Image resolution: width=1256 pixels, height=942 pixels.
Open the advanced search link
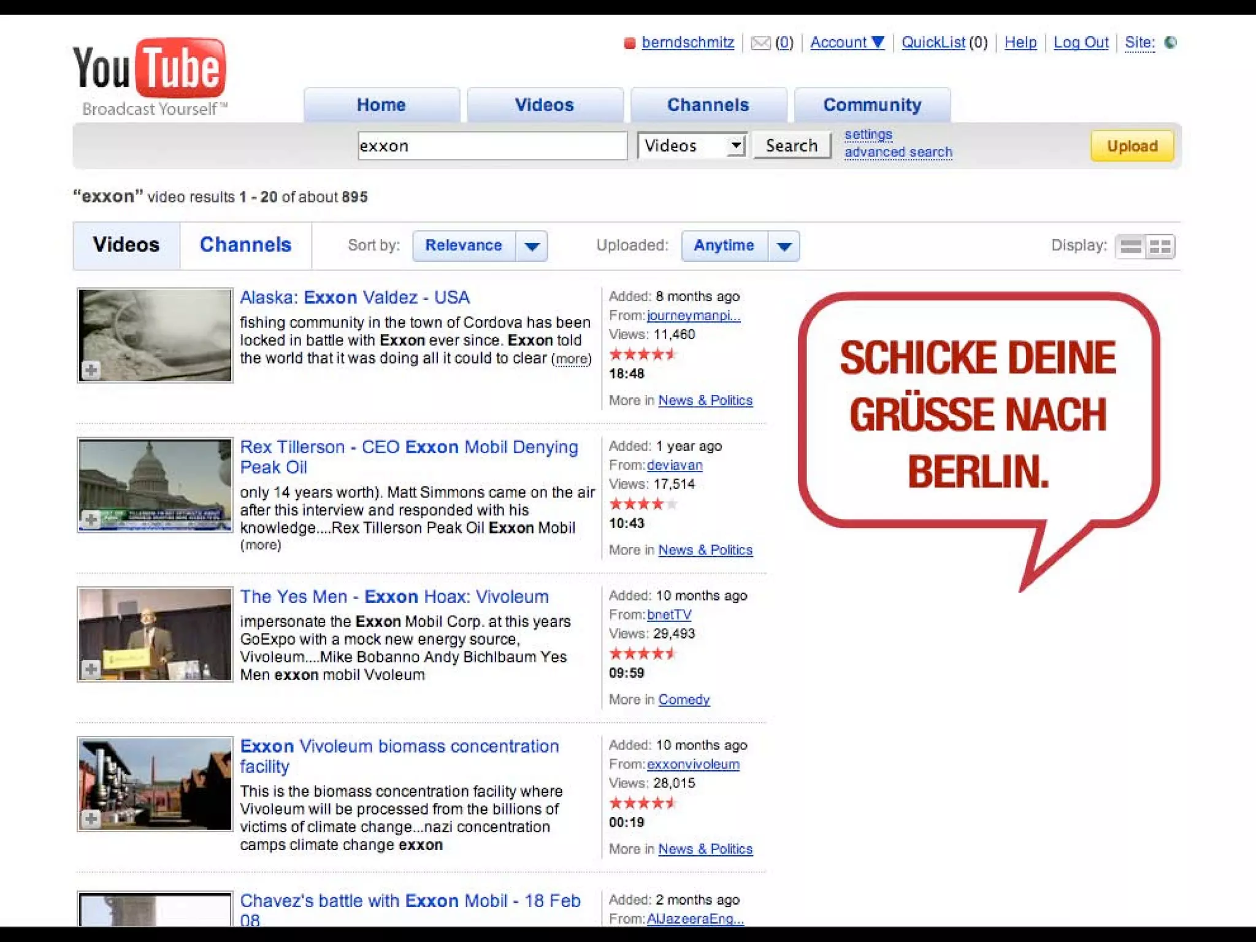click(898, 152)
